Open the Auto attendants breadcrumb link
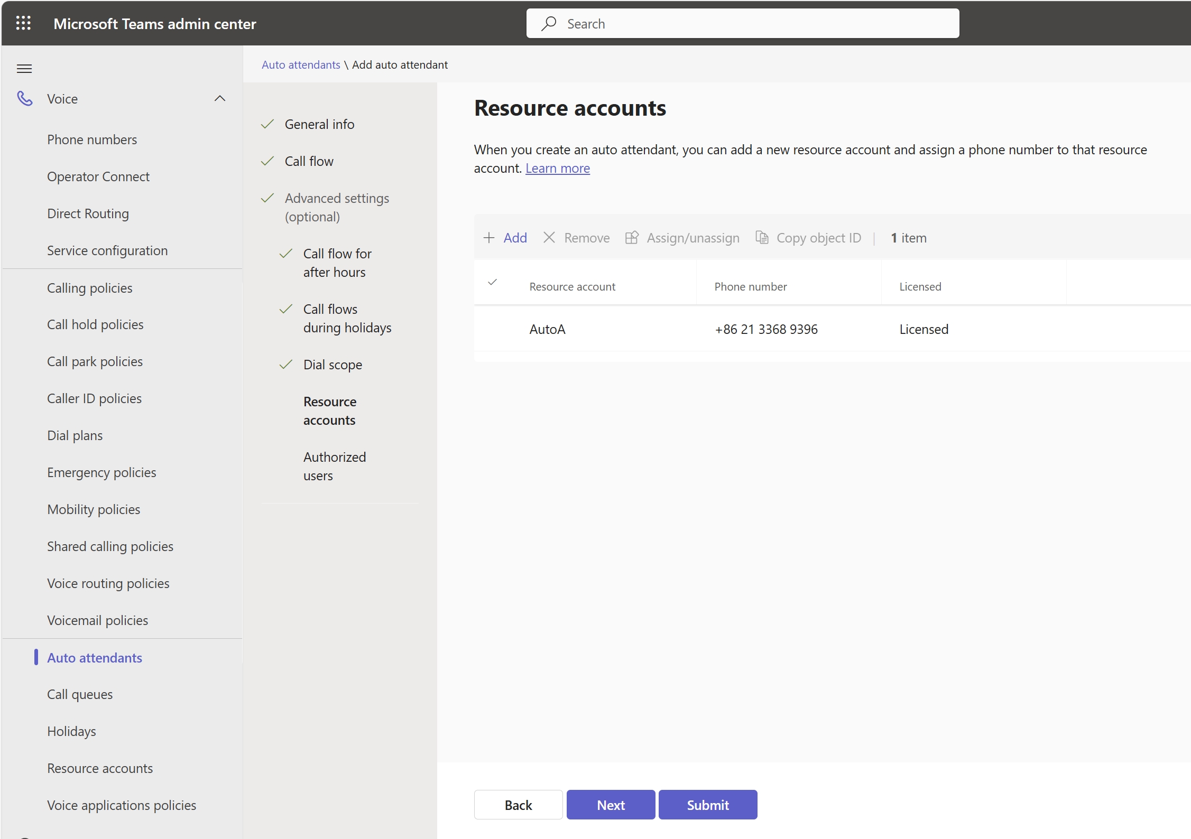Image resolution: width=1191 pixels, height=839 pixels. pos(301,64)
